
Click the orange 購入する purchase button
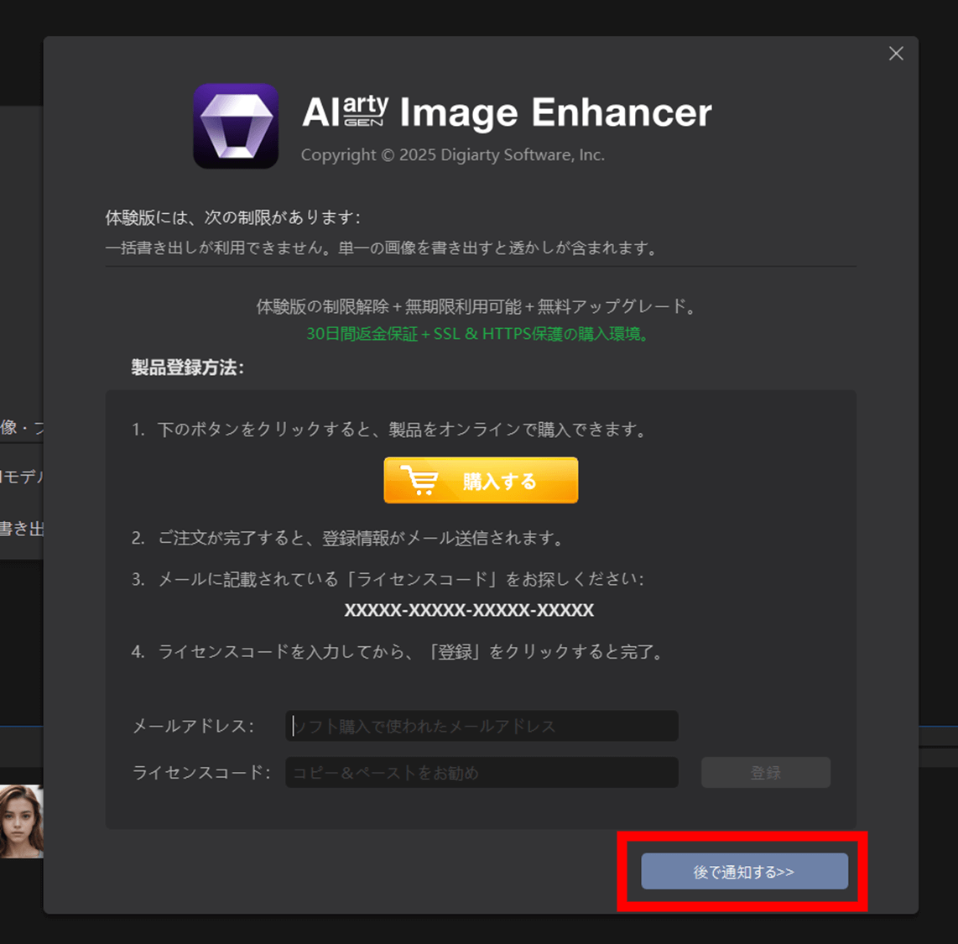click(x=481, y=480)
